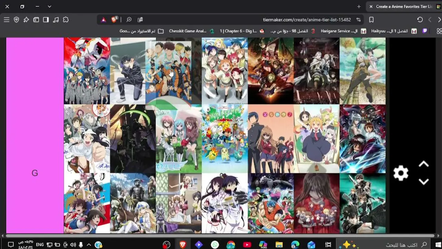This screenshot has height=249, width=442.
Task: Toggle the taskbar microphone icon
Action: click(81, 245)
